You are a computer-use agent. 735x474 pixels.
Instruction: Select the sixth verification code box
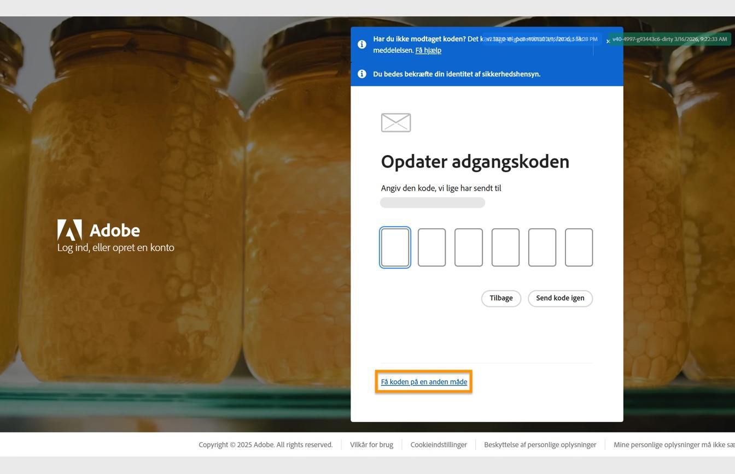click(x=579, y=247)
